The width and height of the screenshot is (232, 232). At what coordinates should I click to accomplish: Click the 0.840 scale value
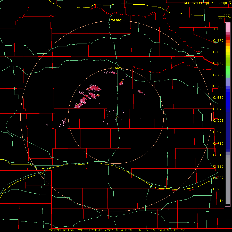click(218, 63)
